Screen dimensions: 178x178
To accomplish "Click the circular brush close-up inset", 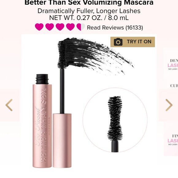I will pos(115,120).
